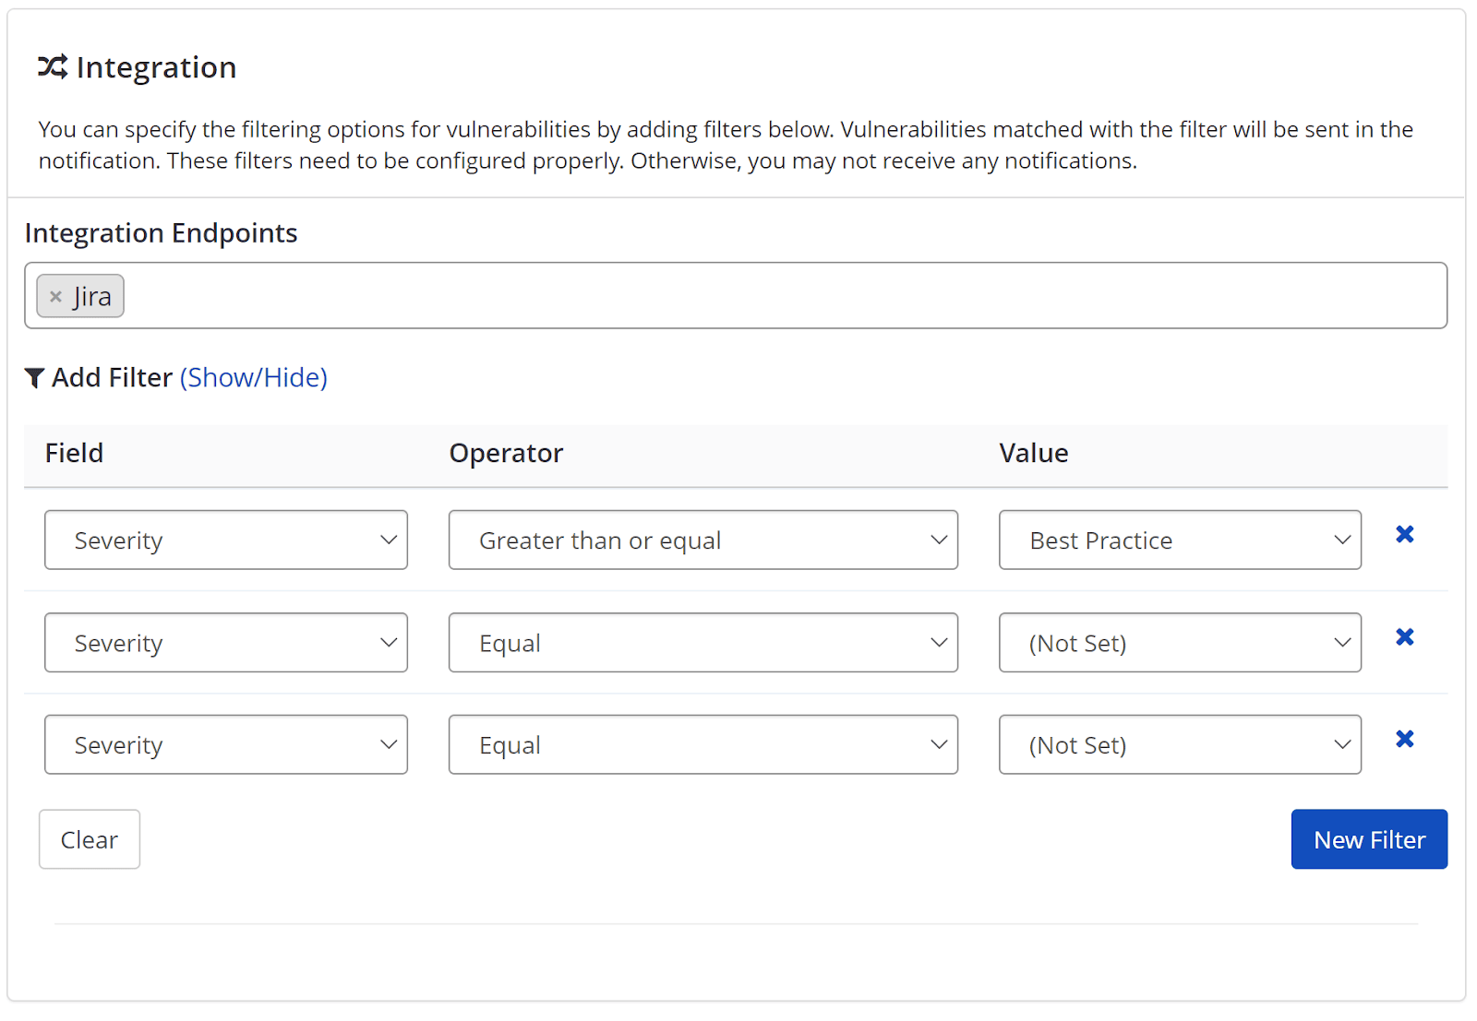Expand the second row Equal operator dropdown

tap(702, 642)
